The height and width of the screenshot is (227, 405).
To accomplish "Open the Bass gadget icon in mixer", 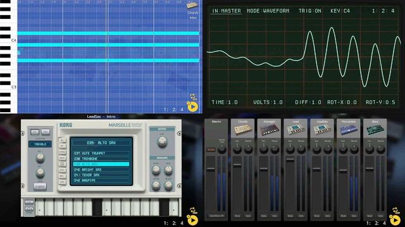I will 375,130.
